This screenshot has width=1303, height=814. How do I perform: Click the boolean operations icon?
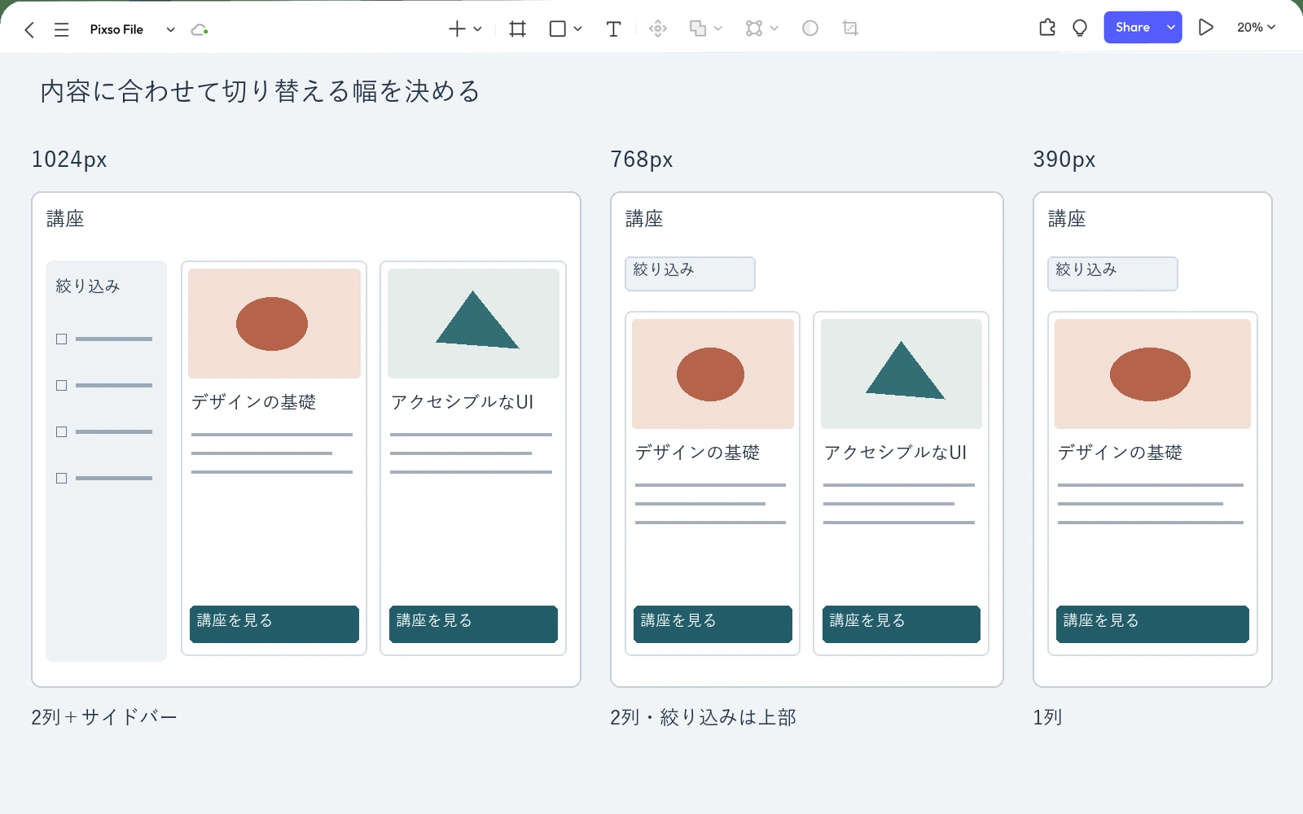[x=698, y=29]
